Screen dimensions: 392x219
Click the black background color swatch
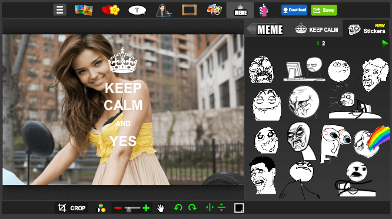click(x=239, y=208)
